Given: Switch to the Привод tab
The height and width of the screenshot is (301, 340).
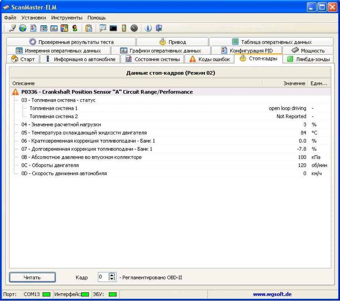Looking at the screenshot, I should [172, 42].
